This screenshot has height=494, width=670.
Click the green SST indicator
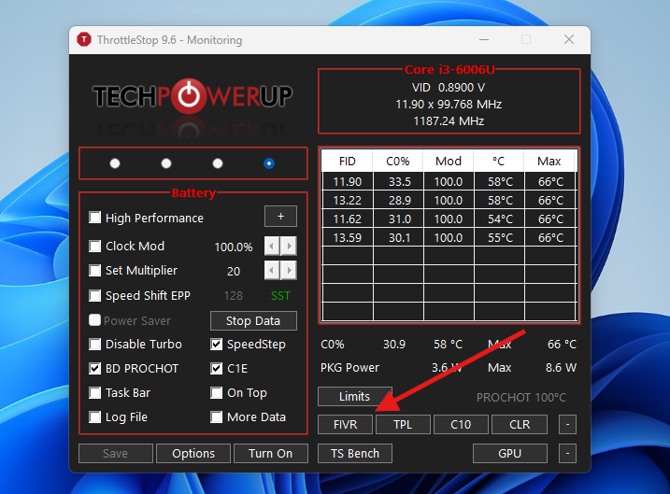point(280,295)
